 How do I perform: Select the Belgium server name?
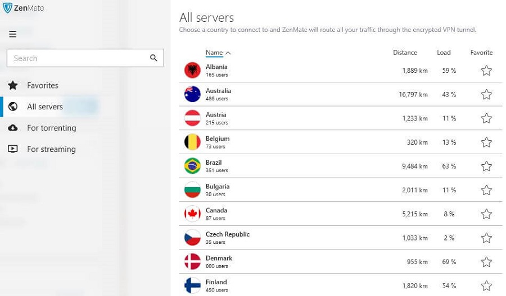[x=218, y=138]
